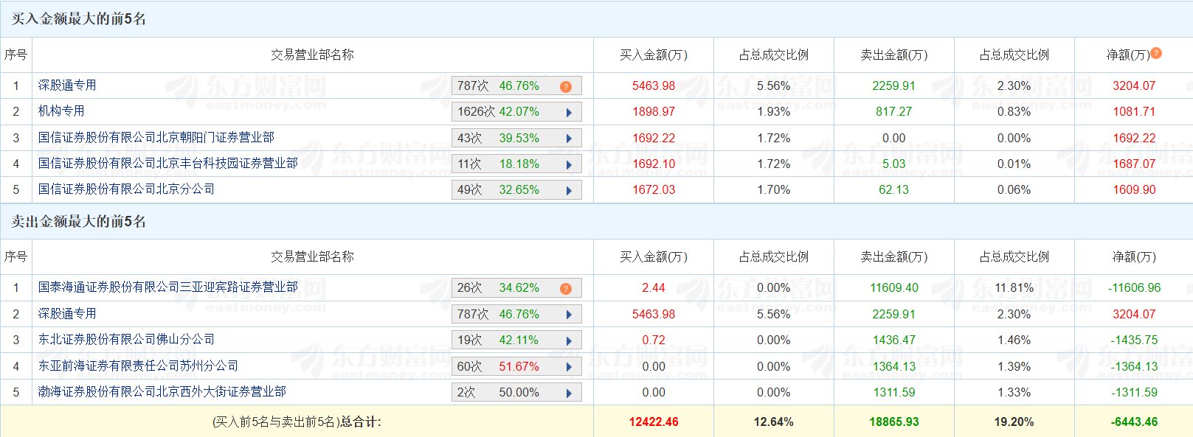
Task: Select total ratio 12.64% cell
Action: click(774, 422)
